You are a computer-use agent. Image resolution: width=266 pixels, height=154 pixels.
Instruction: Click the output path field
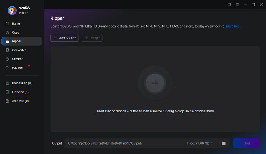[125, 143]
